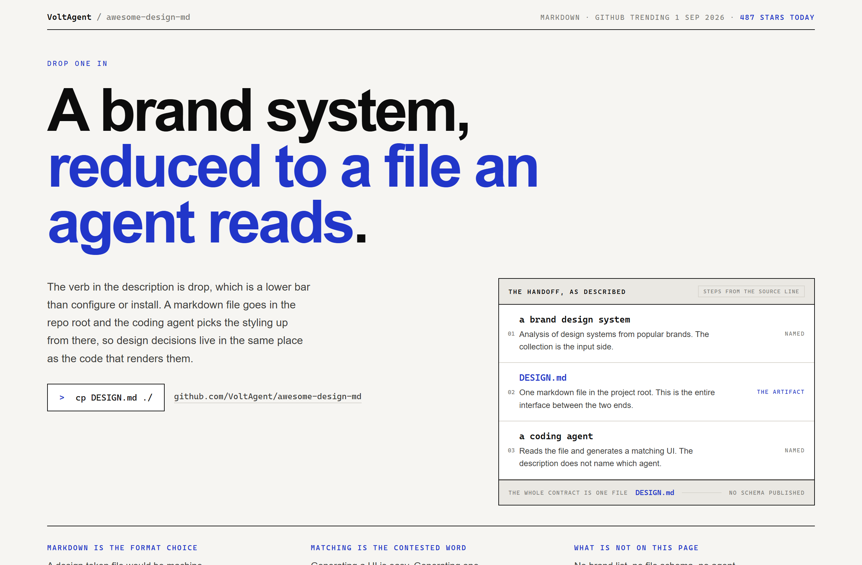
Task: Click 'WHAT IS NOT ON THIS PAGE' section heading
Action: [x=636, y=548]
